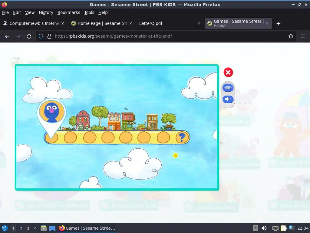The width and height of the screenshot is (310, 233).
Task: Open the tracking protection shield icon
Action: tap(41, 36)
